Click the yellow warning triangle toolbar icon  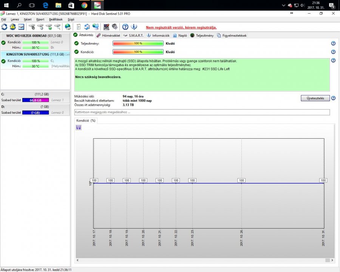(13, 27)
